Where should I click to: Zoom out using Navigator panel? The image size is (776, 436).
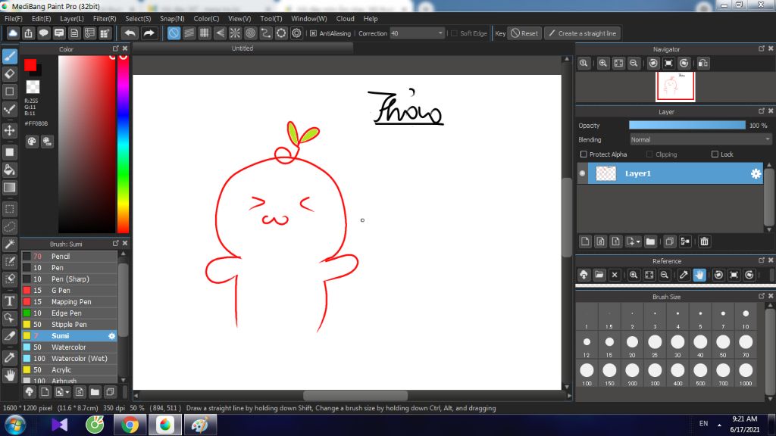tap(634, 64)
